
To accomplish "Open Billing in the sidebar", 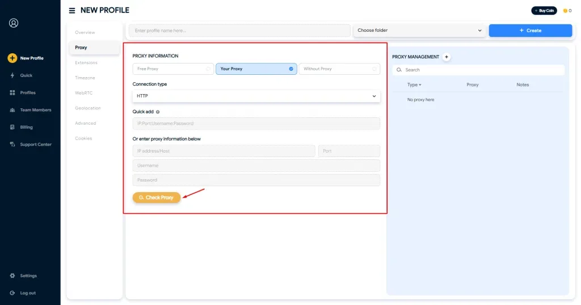I will 26,127.
